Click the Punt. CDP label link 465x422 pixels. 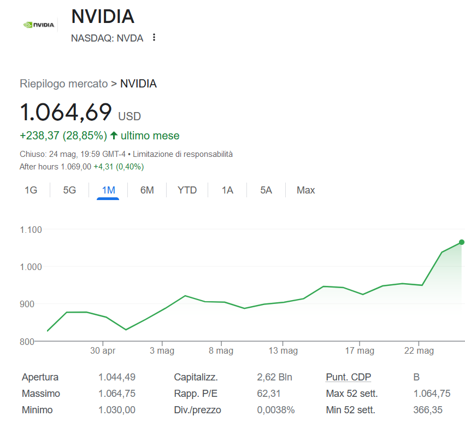click(348, 377)
